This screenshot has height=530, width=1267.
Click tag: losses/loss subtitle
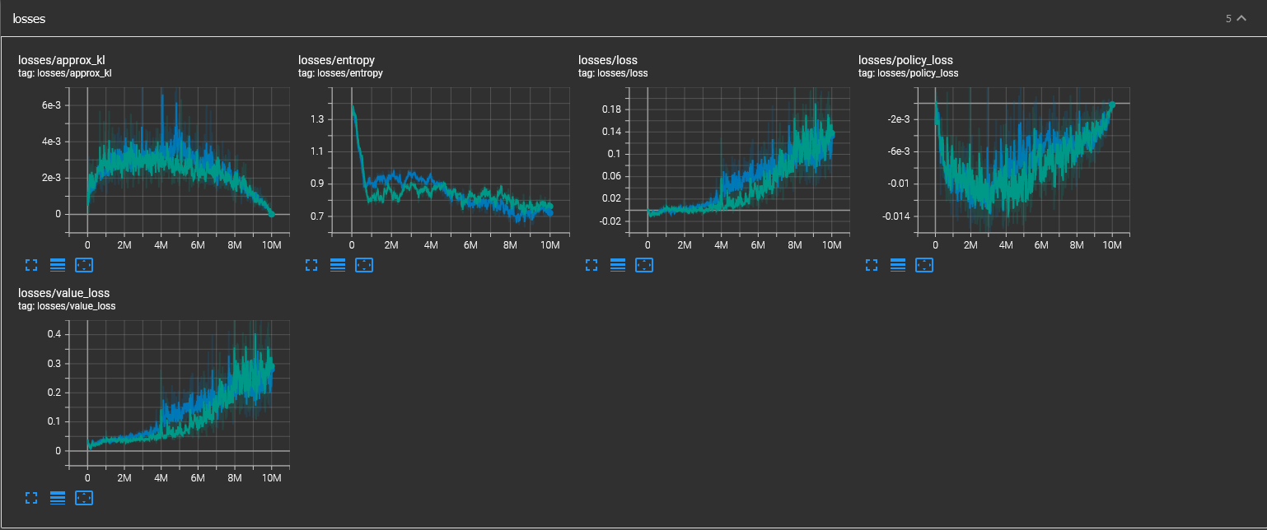click(x=613, y=73)
